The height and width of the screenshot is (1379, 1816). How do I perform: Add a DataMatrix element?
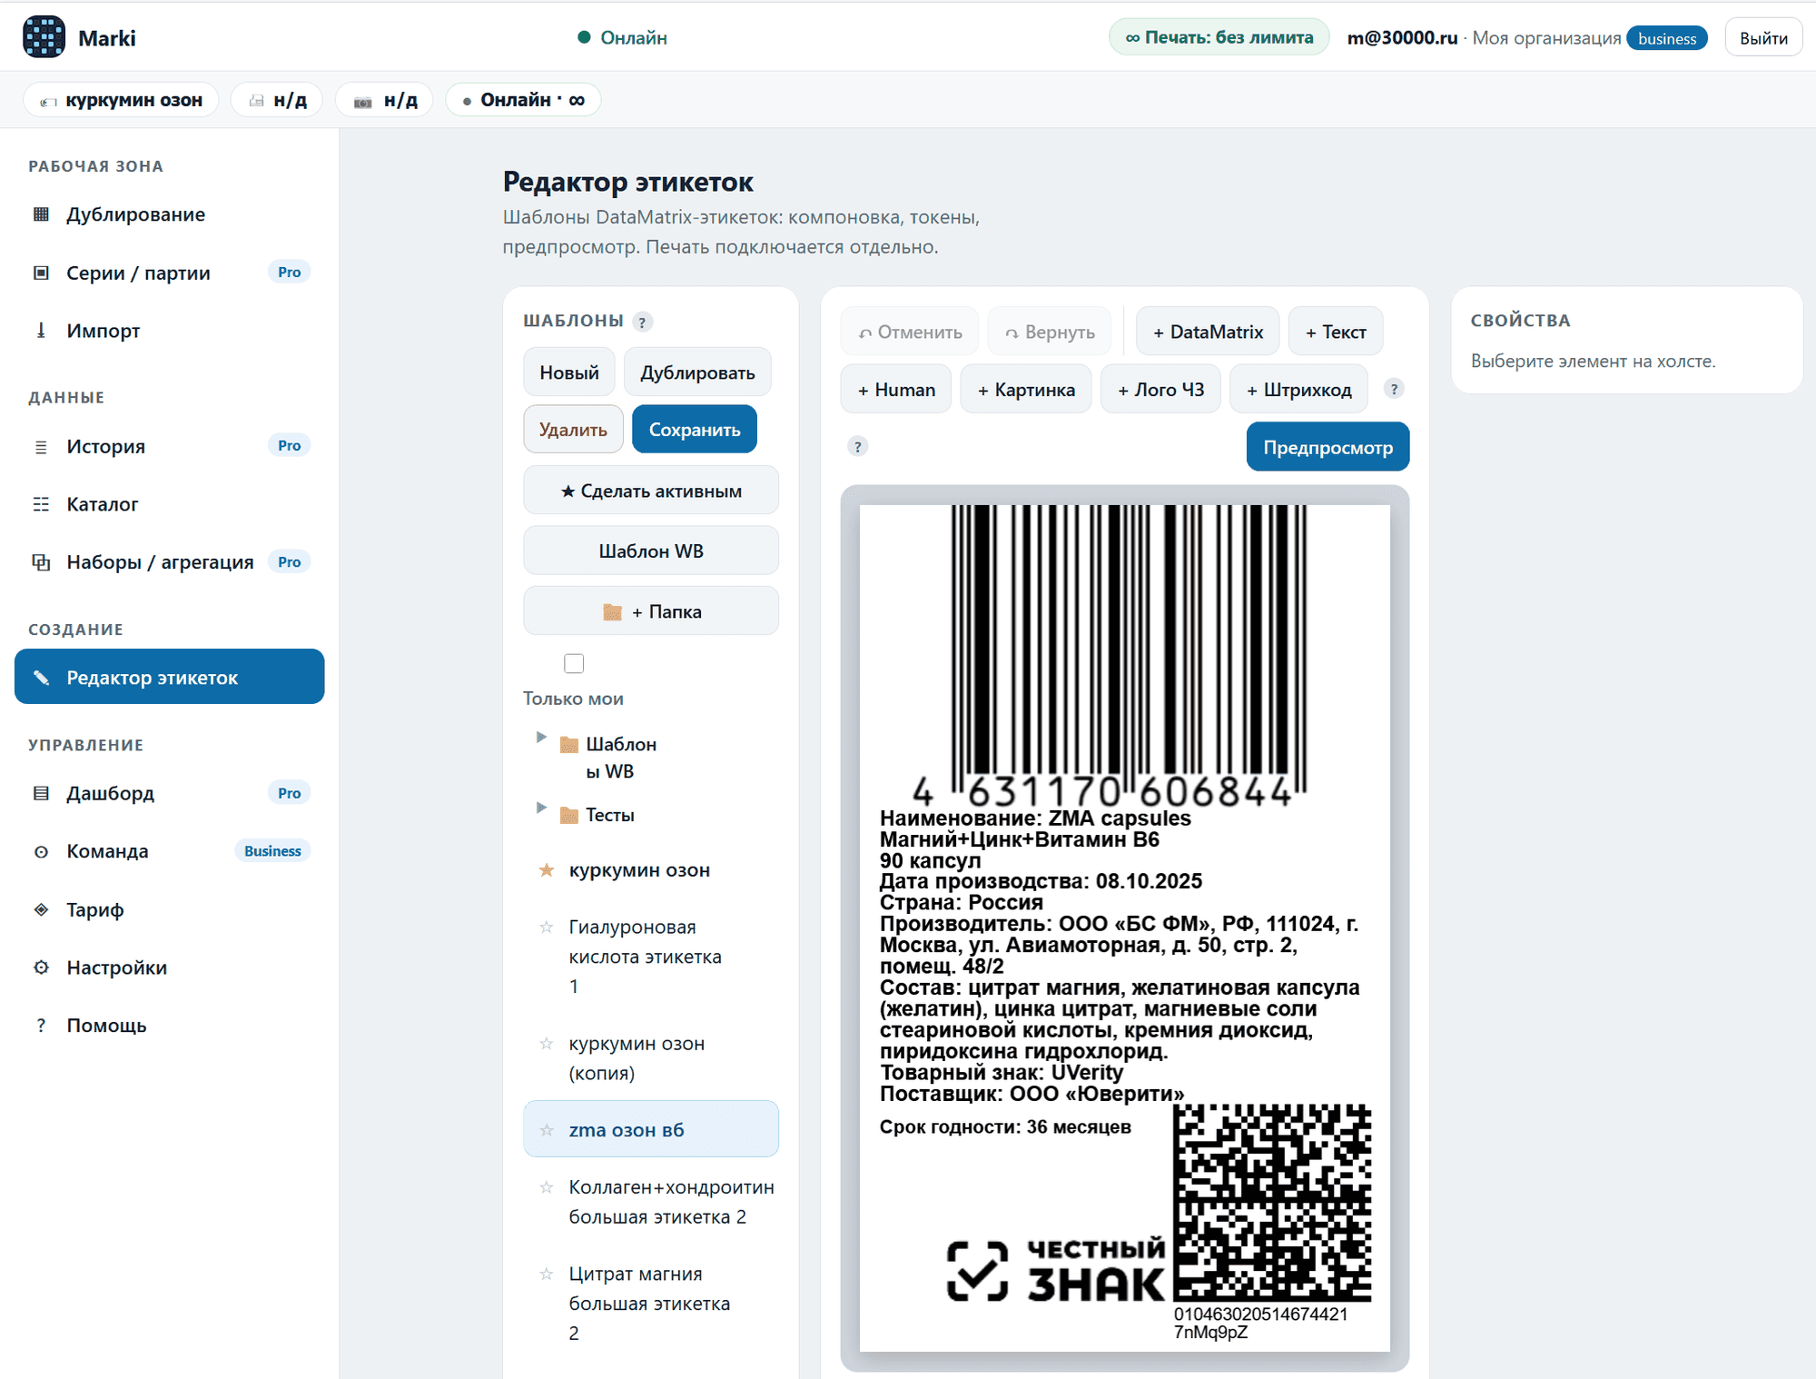tap(1208, 332)
